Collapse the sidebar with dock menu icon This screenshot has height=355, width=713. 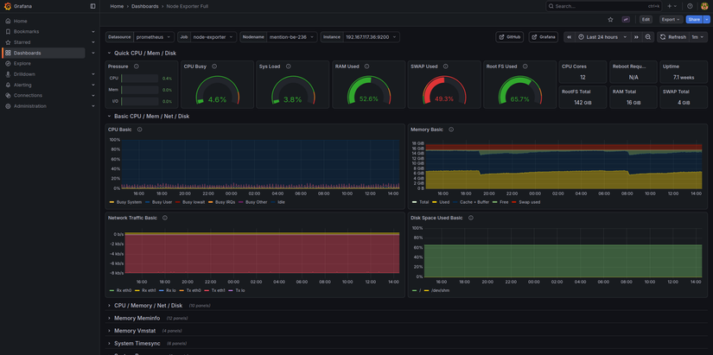tap(93, 6)
